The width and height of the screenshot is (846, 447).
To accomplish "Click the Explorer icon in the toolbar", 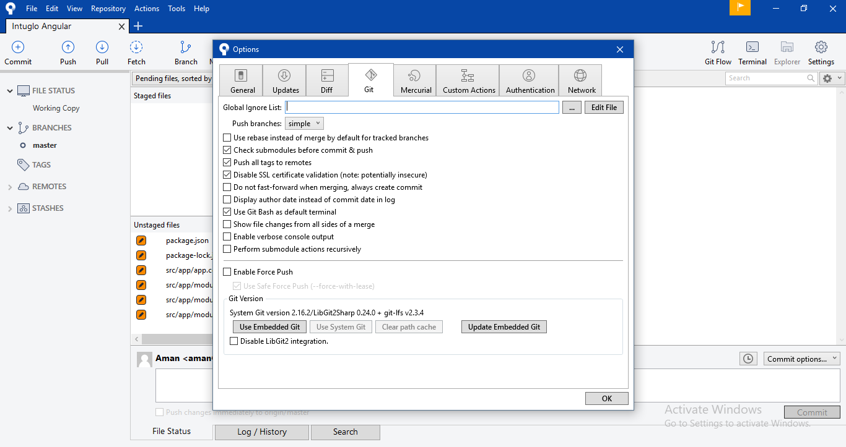I will click(787, 53).
